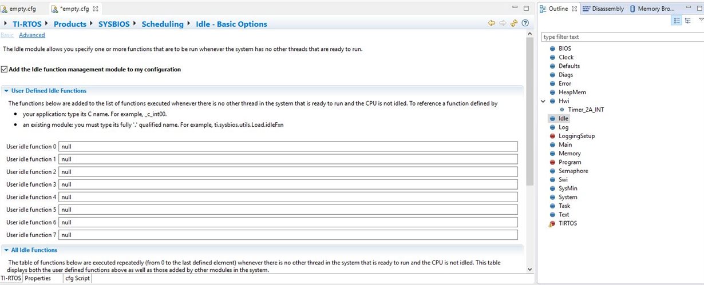
Task: Go to Scheduling in the breadcrumb
Action: (163, 24)
